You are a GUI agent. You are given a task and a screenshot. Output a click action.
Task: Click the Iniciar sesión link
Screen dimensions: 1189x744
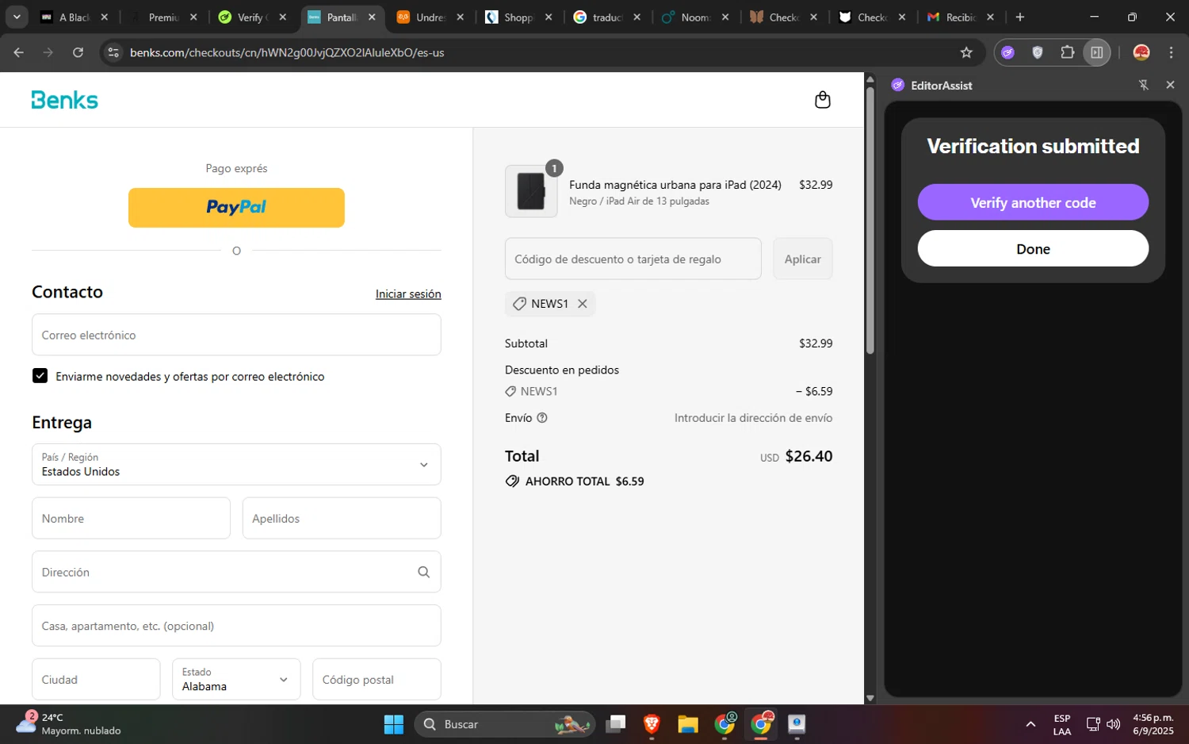[408, 293]
